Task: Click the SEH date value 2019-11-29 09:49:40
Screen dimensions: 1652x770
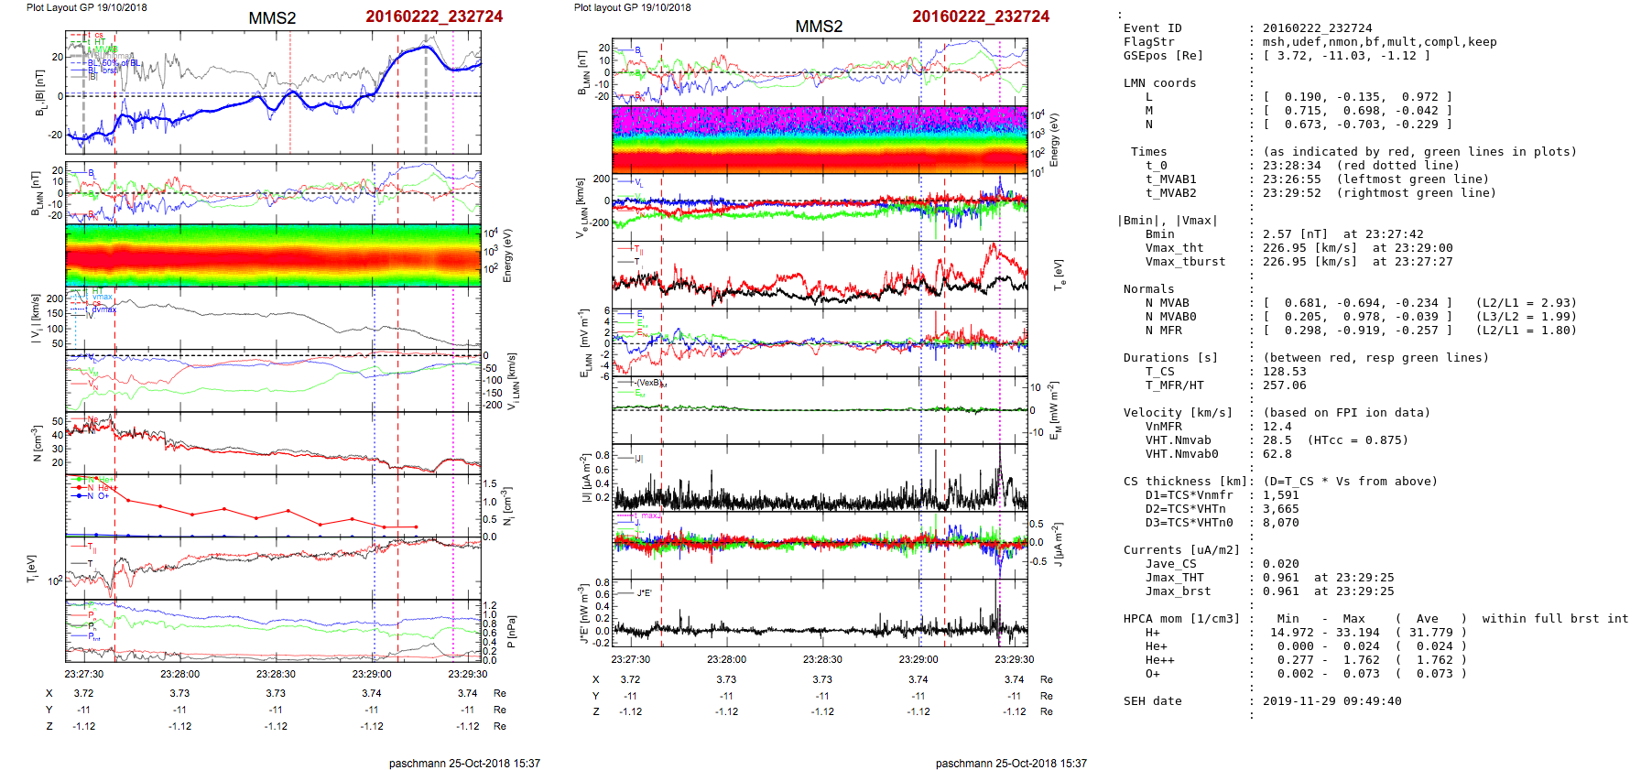Action: click(x=1331, y=701)
